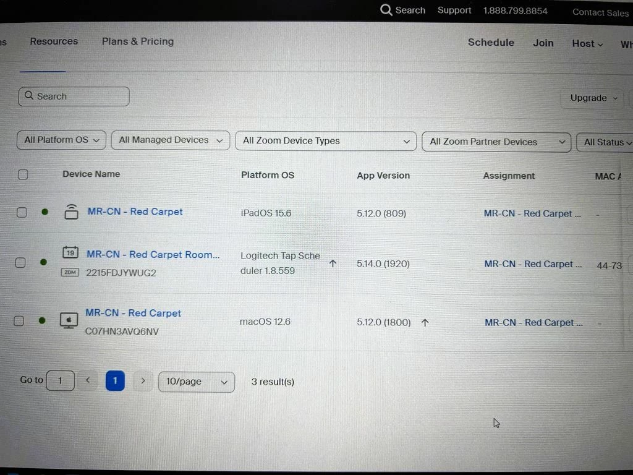The image size is (633, 475).
Task: Expand the Host menu
Action: click(587, 44)
